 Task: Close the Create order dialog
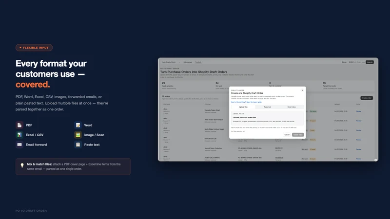click(302, 90)
